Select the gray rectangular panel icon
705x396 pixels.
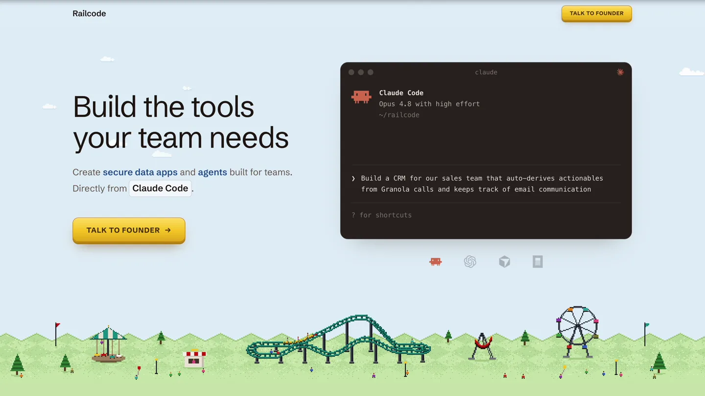pos(538,262)
